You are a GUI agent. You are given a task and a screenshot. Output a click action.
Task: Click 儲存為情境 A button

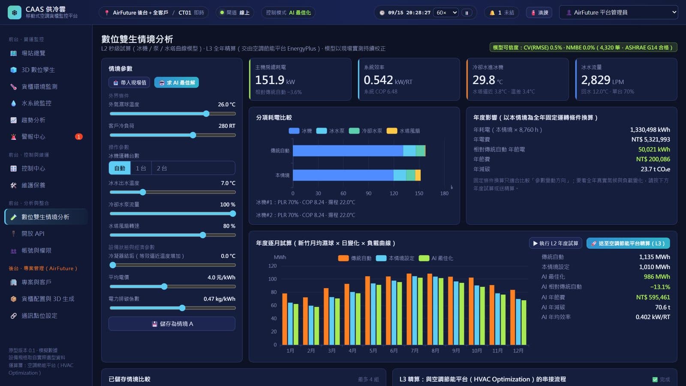[172, 324]
